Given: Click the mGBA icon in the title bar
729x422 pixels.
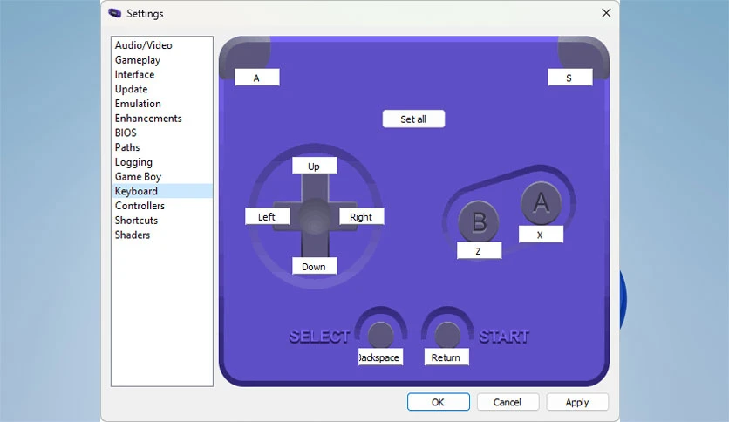Looking at the screenshot, I should tap(115, 13).
